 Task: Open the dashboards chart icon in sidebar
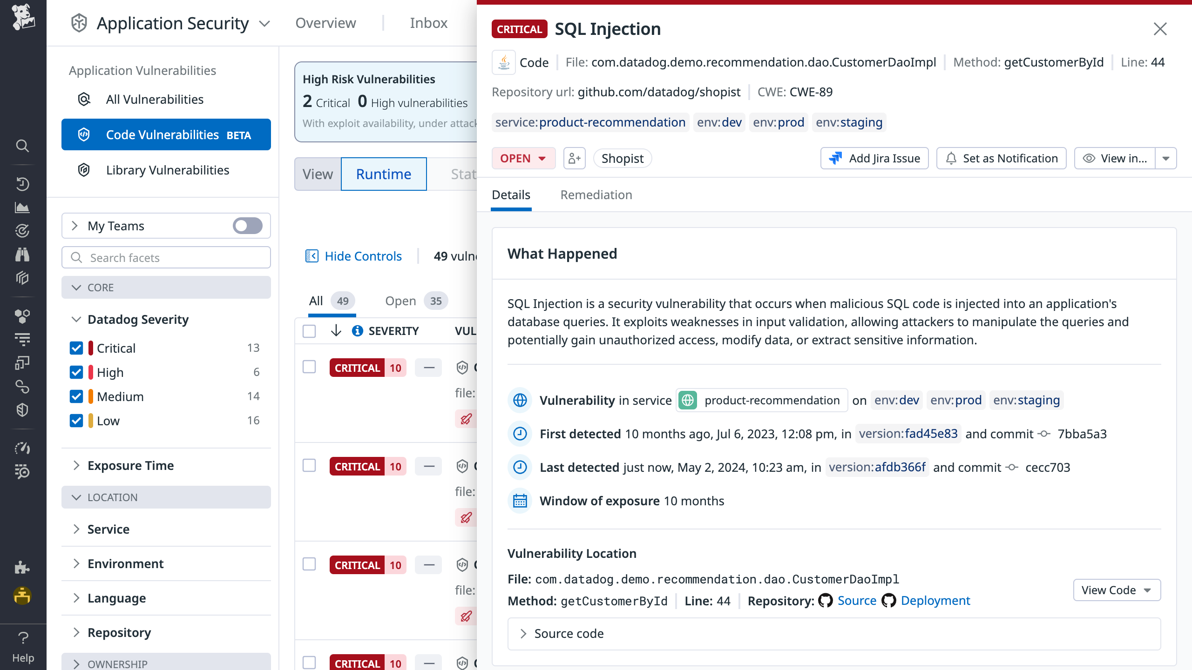(x=23, y=208)
